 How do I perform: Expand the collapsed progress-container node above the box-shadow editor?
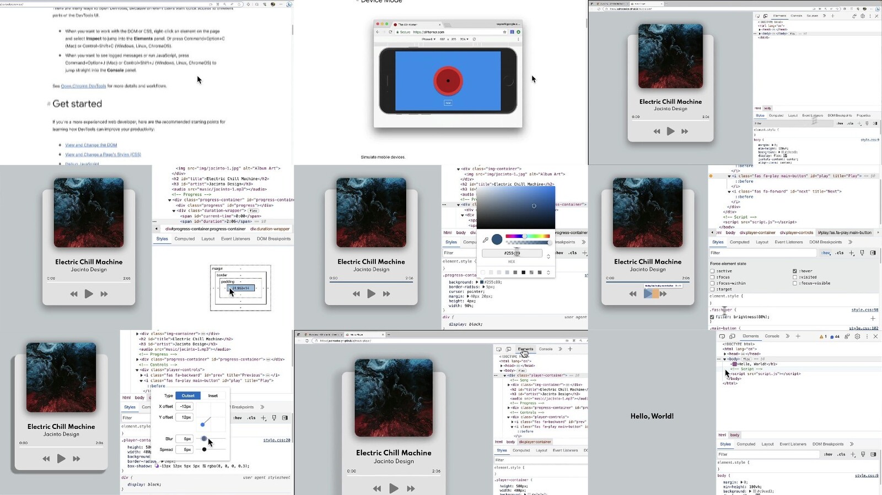pos(137,360)
